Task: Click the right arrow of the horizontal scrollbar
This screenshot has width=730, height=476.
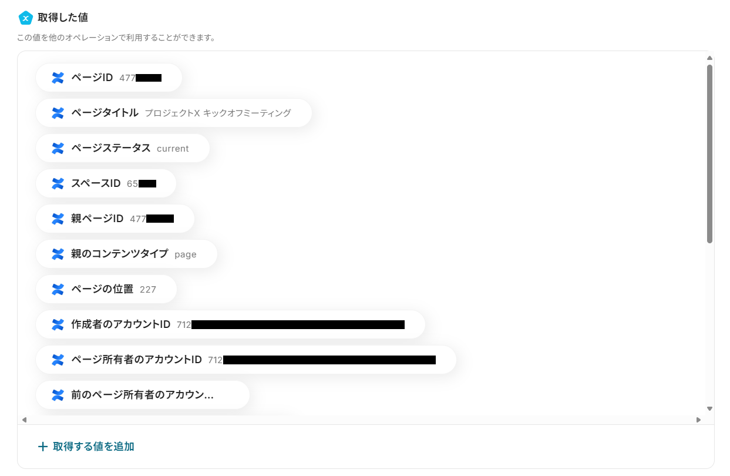Action: point(699,420)
